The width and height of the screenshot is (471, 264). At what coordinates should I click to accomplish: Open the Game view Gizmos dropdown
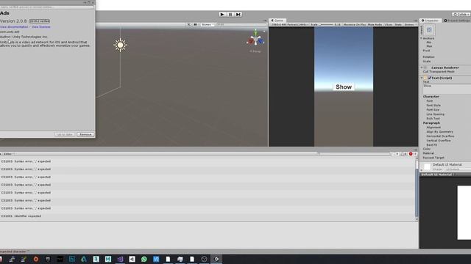[x=410, y=24]
